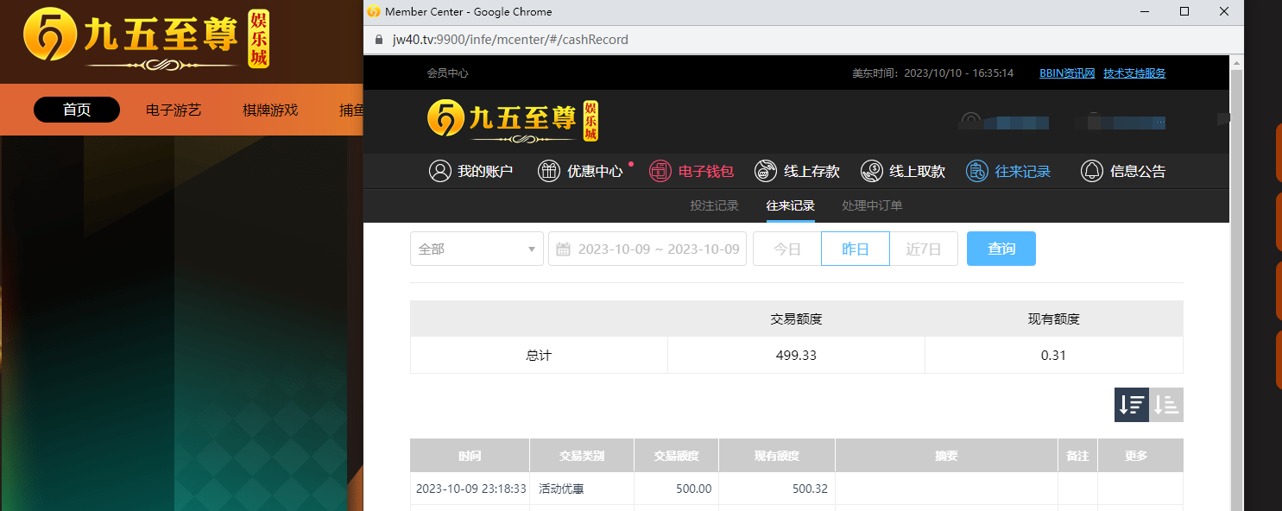Switch to 往来记录 sub-tab

791,205
